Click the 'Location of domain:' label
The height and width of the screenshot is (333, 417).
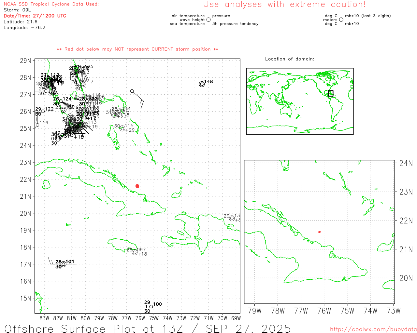coord(289,59)
